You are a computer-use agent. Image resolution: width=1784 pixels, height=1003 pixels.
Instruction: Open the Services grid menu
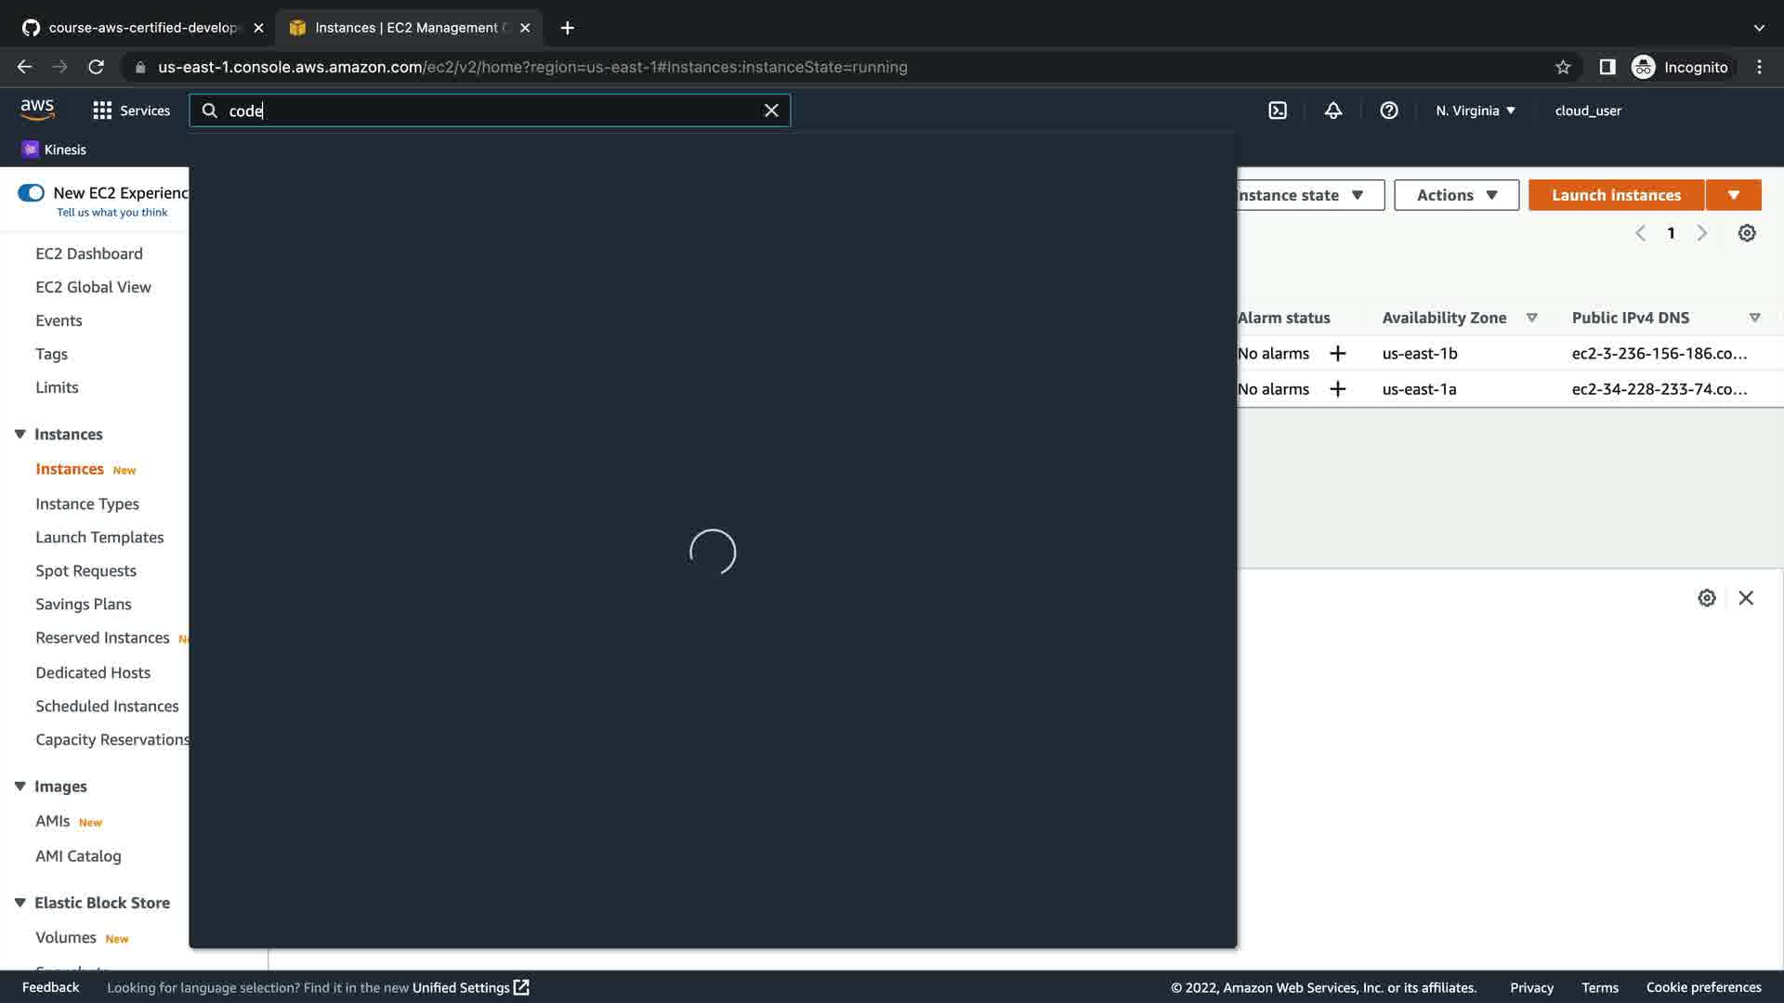coord(131,111)
